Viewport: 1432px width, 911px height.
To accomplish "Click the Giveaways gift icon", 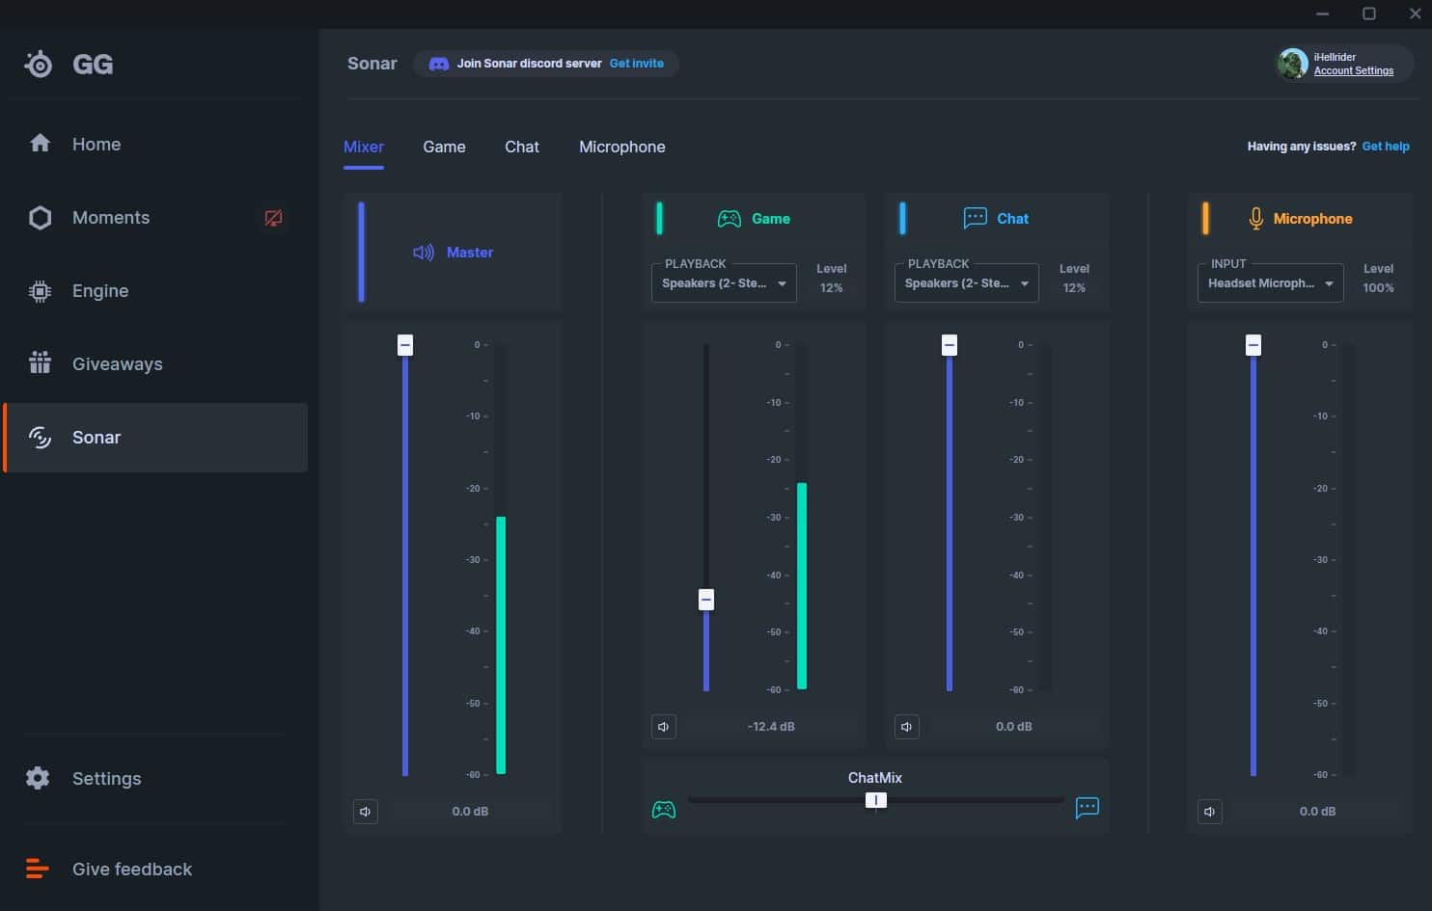I will [40, 363].
